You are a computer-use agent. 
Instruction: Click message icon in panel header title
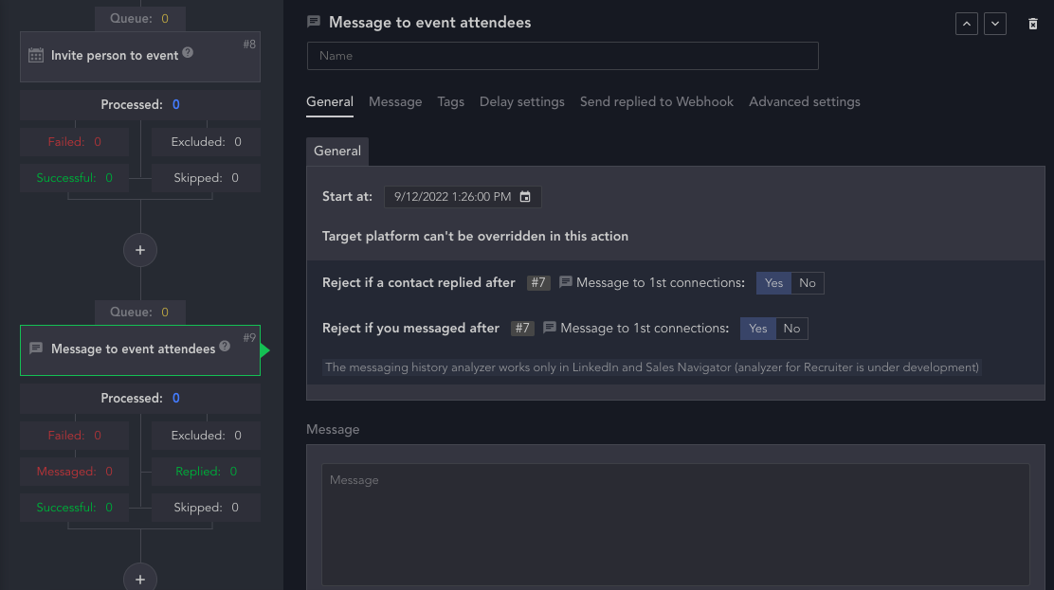313,22
